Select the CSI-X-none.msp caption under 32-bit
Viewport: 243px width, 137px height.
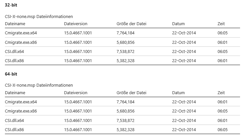click(39, 16)
